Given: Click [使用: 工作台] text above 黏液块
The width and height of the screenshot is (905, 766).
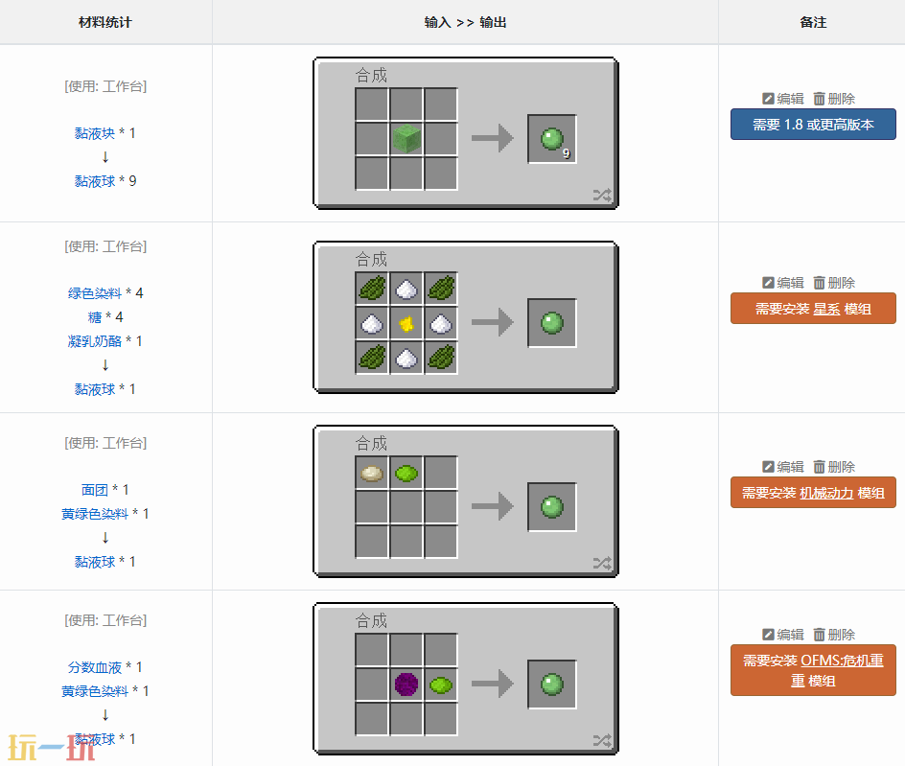Looking at the screenshot, I should 105,86.
